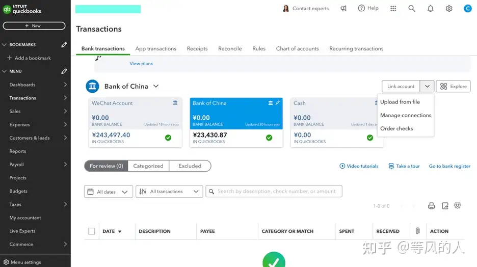Export the transactions list

[445, 206]
